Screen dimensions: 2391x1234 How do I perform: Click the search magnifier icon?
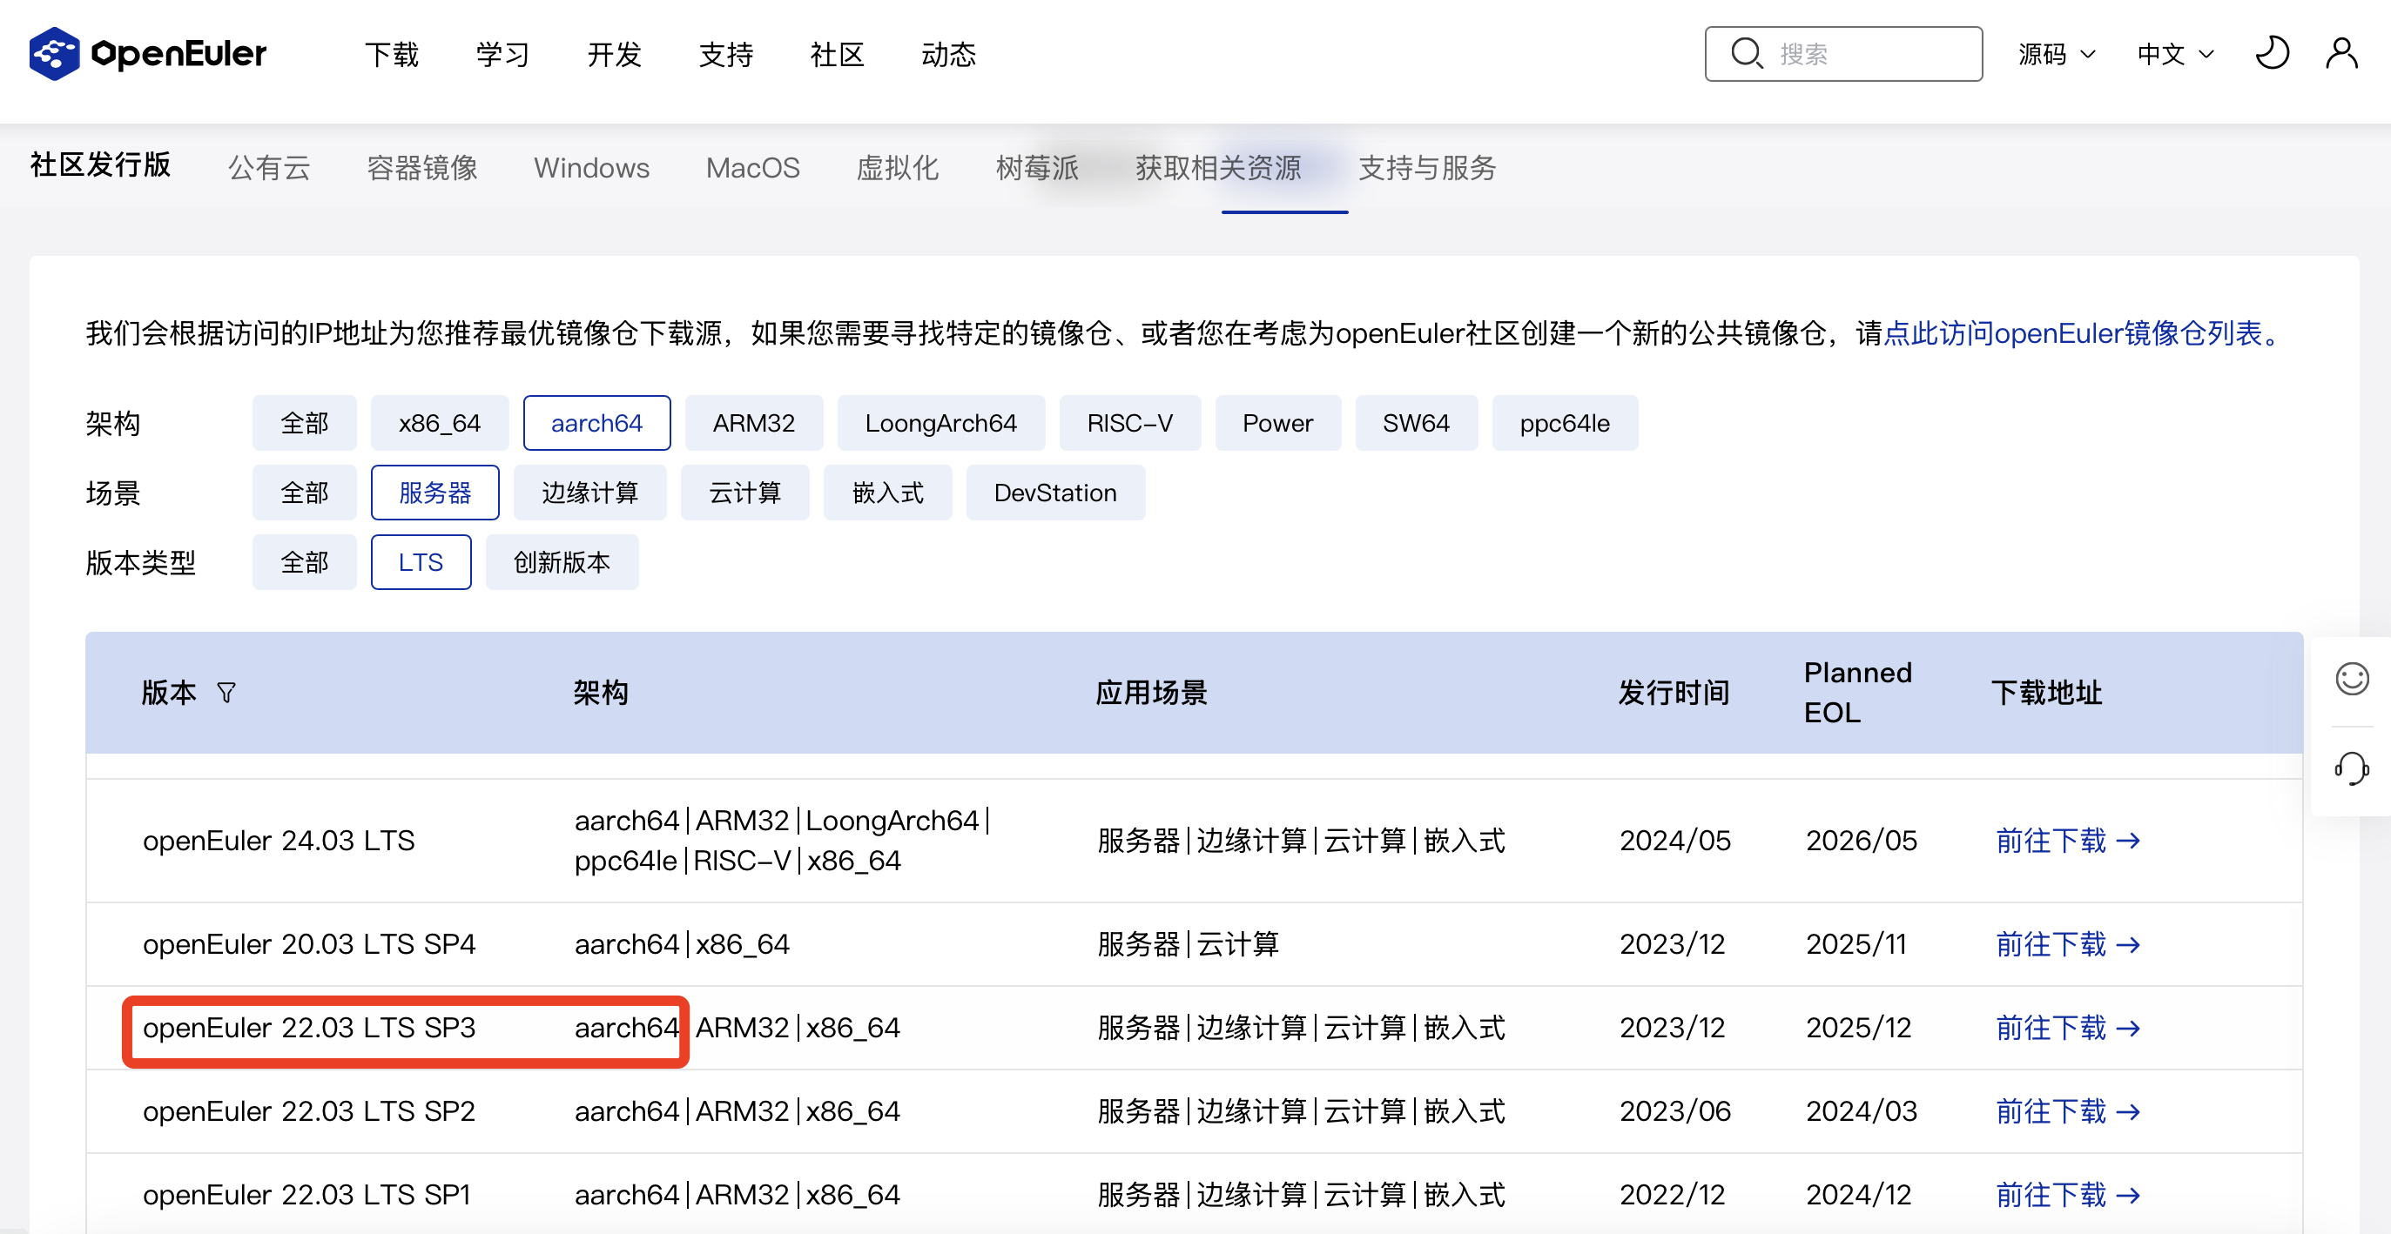(x=1746, y=54)
